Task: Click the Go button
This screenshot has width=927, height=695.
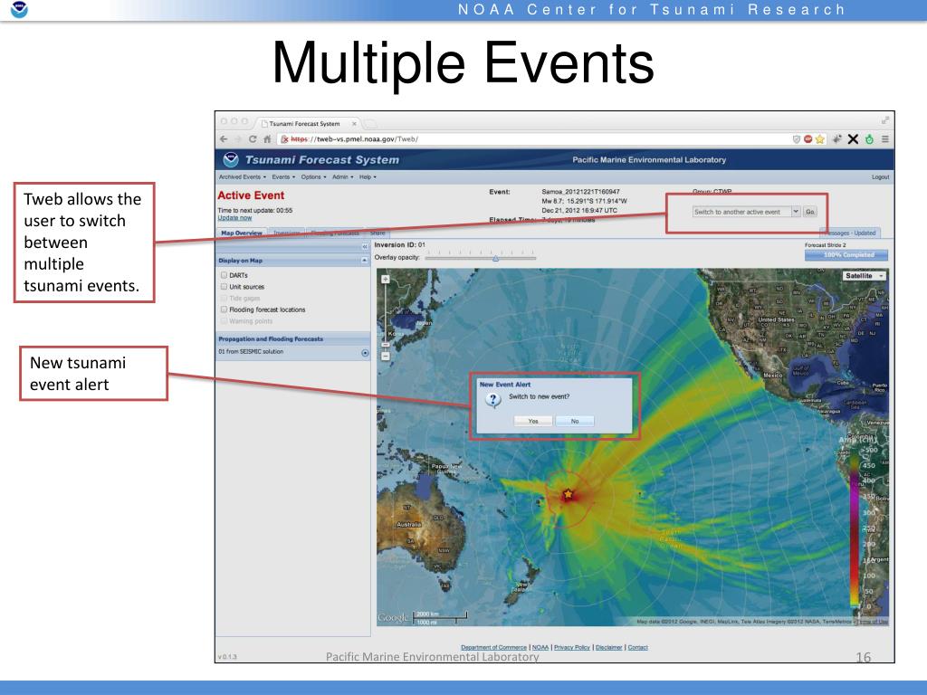Action: pos(810,212)
